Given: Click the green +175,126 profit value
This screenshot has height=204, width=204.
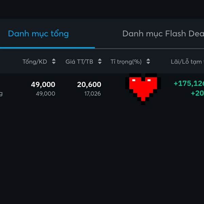Looking at the screenshot, I should [189, 84].
